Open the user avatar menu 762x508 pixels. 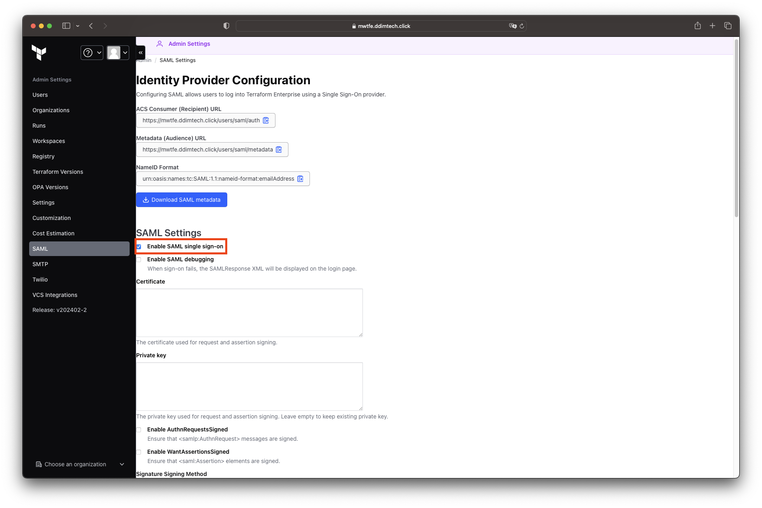[x=118, y=53]
